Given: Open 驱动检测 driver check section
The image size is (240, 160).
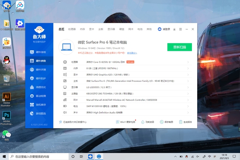Looking at the screenshot, I should (x=39, y=96).
